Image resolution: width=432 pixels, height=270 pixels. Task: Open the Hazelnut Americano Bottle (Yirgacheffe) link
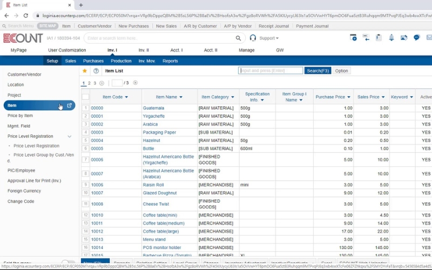click(x=168, y=159)
